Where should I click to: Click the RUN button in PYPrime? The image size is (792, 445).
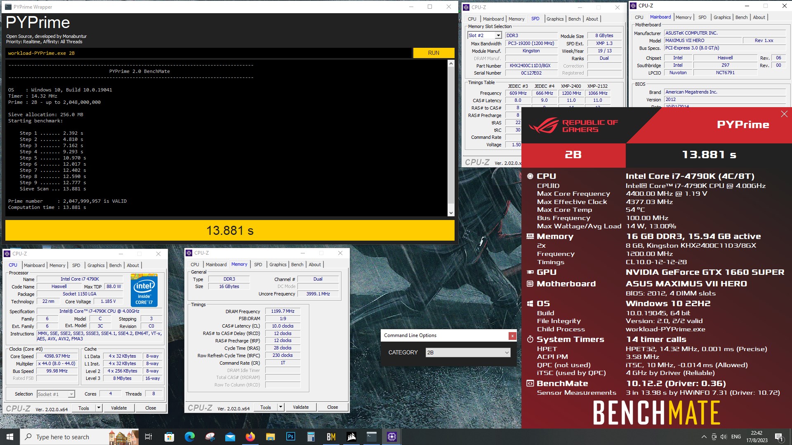(434, 53)
